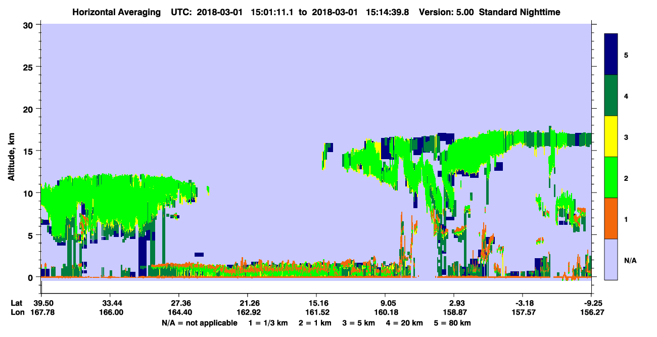This screenshot has height=337, width=657.
Task: Click the '4 = 20 km' caption
Action: [x=404, y=323]
